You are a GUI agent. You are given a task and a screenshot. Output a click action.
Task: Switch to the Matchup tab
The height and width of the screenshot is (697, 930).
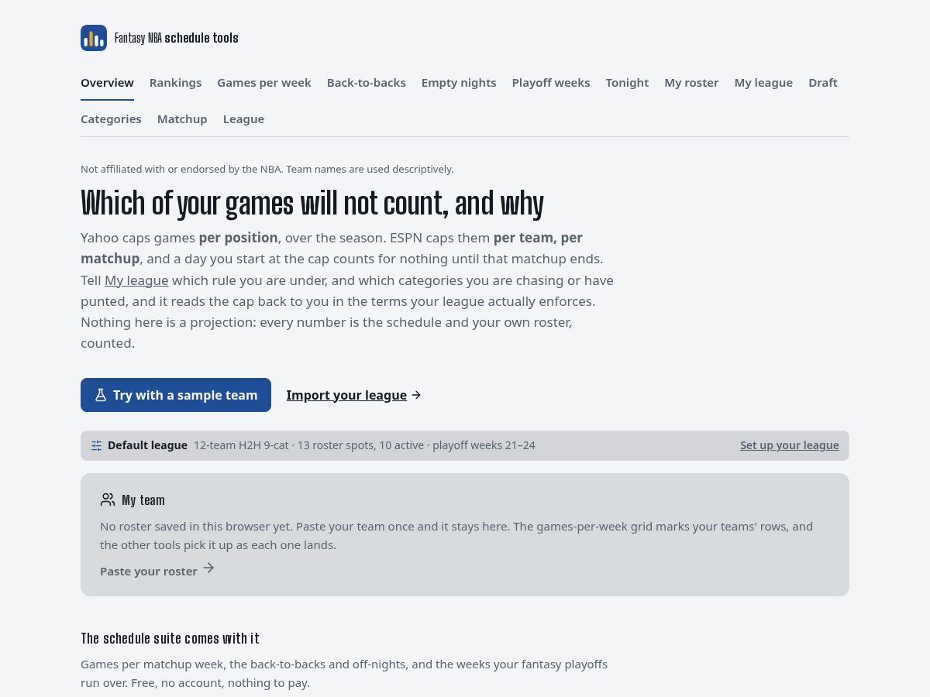click(182, 119)
